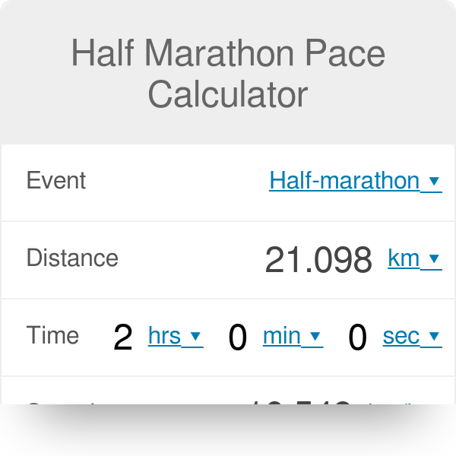Screen dimensions: 456x456
Task: Click the small triangle next to km
Action: 434,259
